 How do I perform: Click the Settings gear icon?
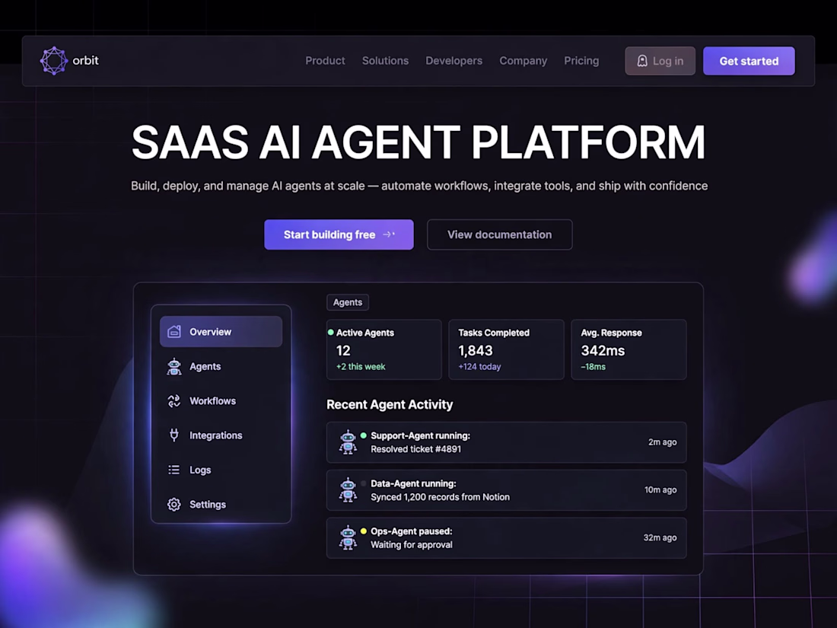point(174,504)
